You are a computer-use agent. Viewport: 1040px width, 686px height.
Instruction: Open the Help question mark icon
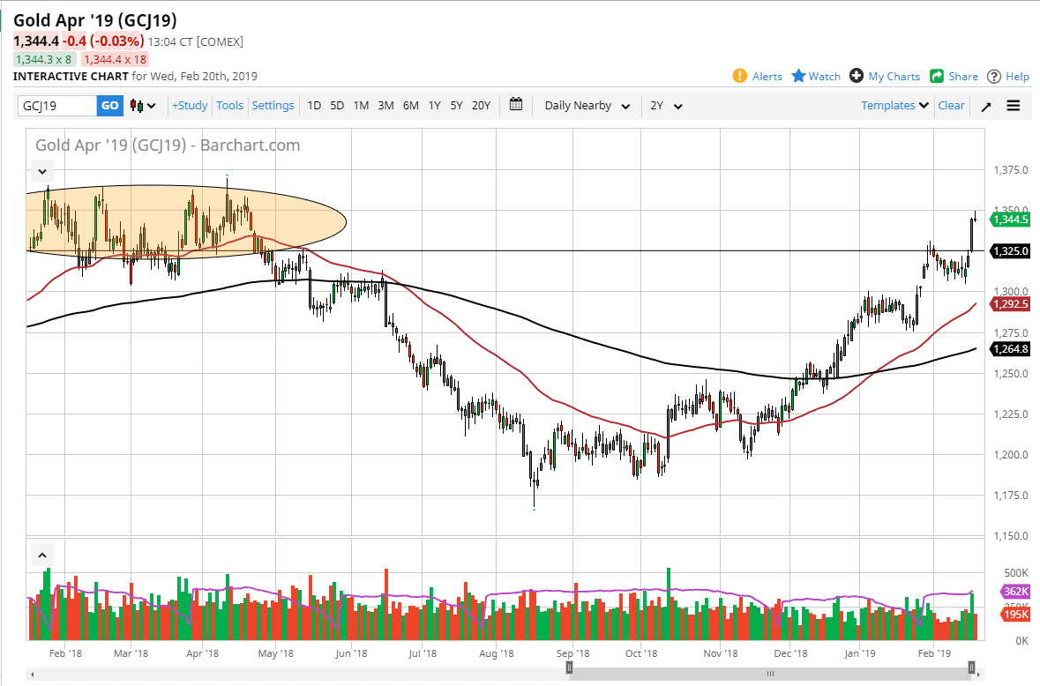pyautogui.click(x=994, y=76)
